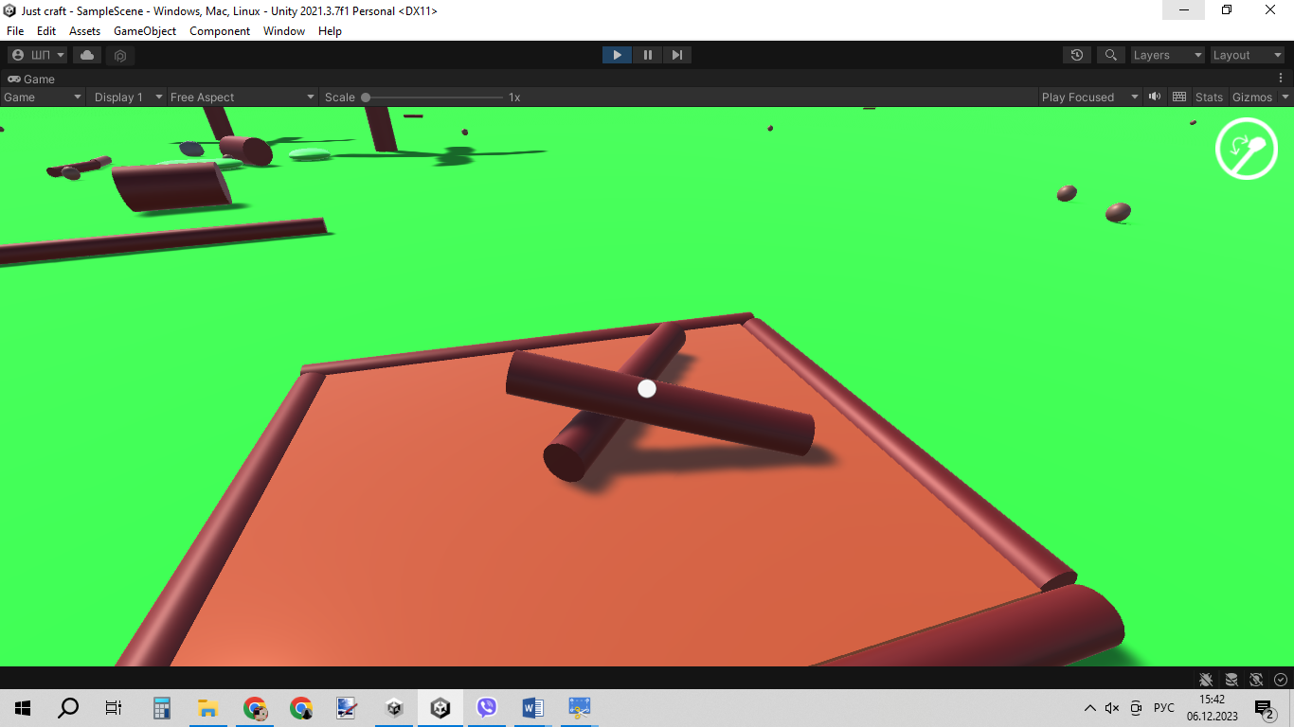The width and height of the screenshot is (1294, 727).
Task: Click the muted volume tray icon
Action: (1112, 708)
